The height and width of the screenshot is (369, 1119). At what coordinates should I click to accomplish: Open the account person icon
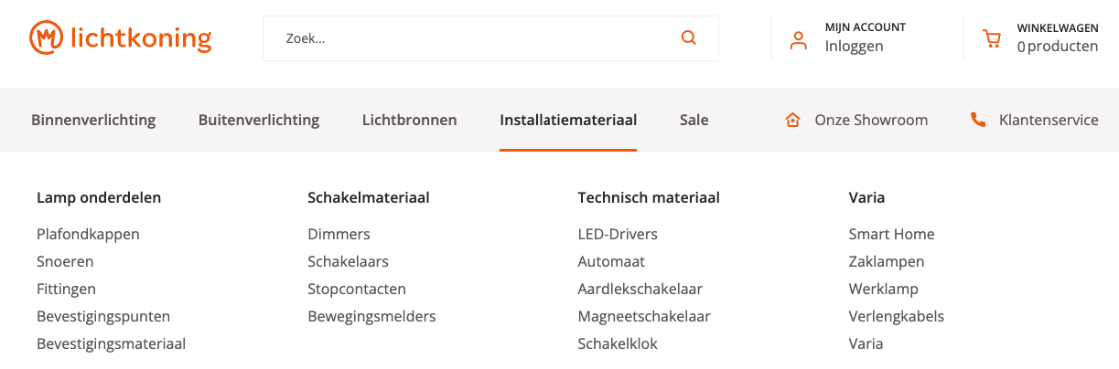[799, 39]
